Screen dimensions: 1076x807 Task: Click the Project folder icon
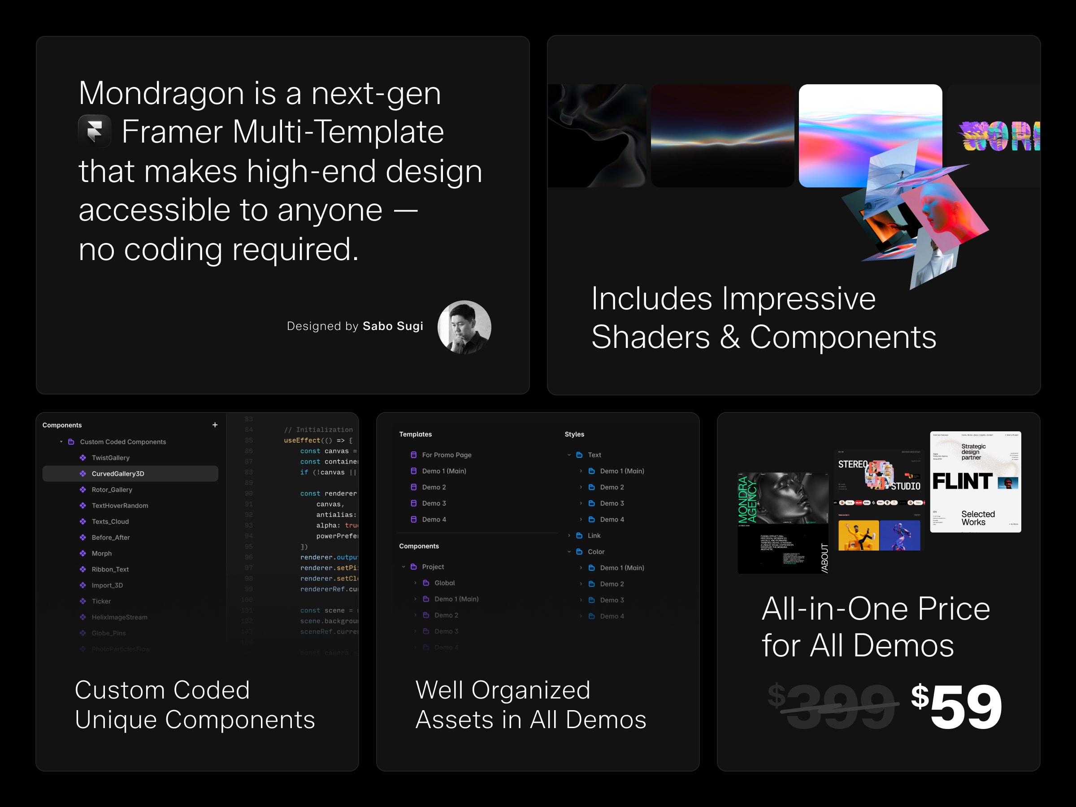pos(413,567)
